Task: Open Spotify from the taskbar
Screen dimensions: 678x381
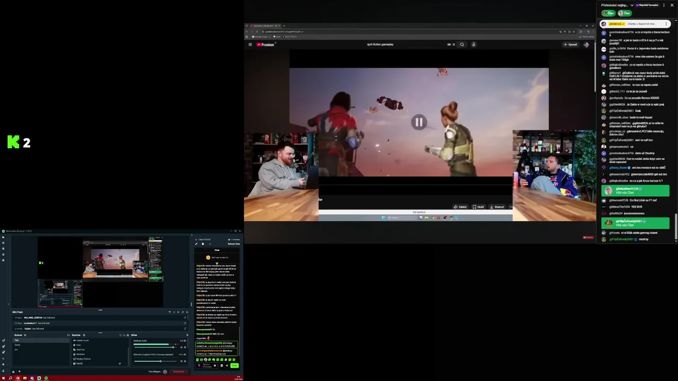Action: pyautogui.click(x=46, y=378)
